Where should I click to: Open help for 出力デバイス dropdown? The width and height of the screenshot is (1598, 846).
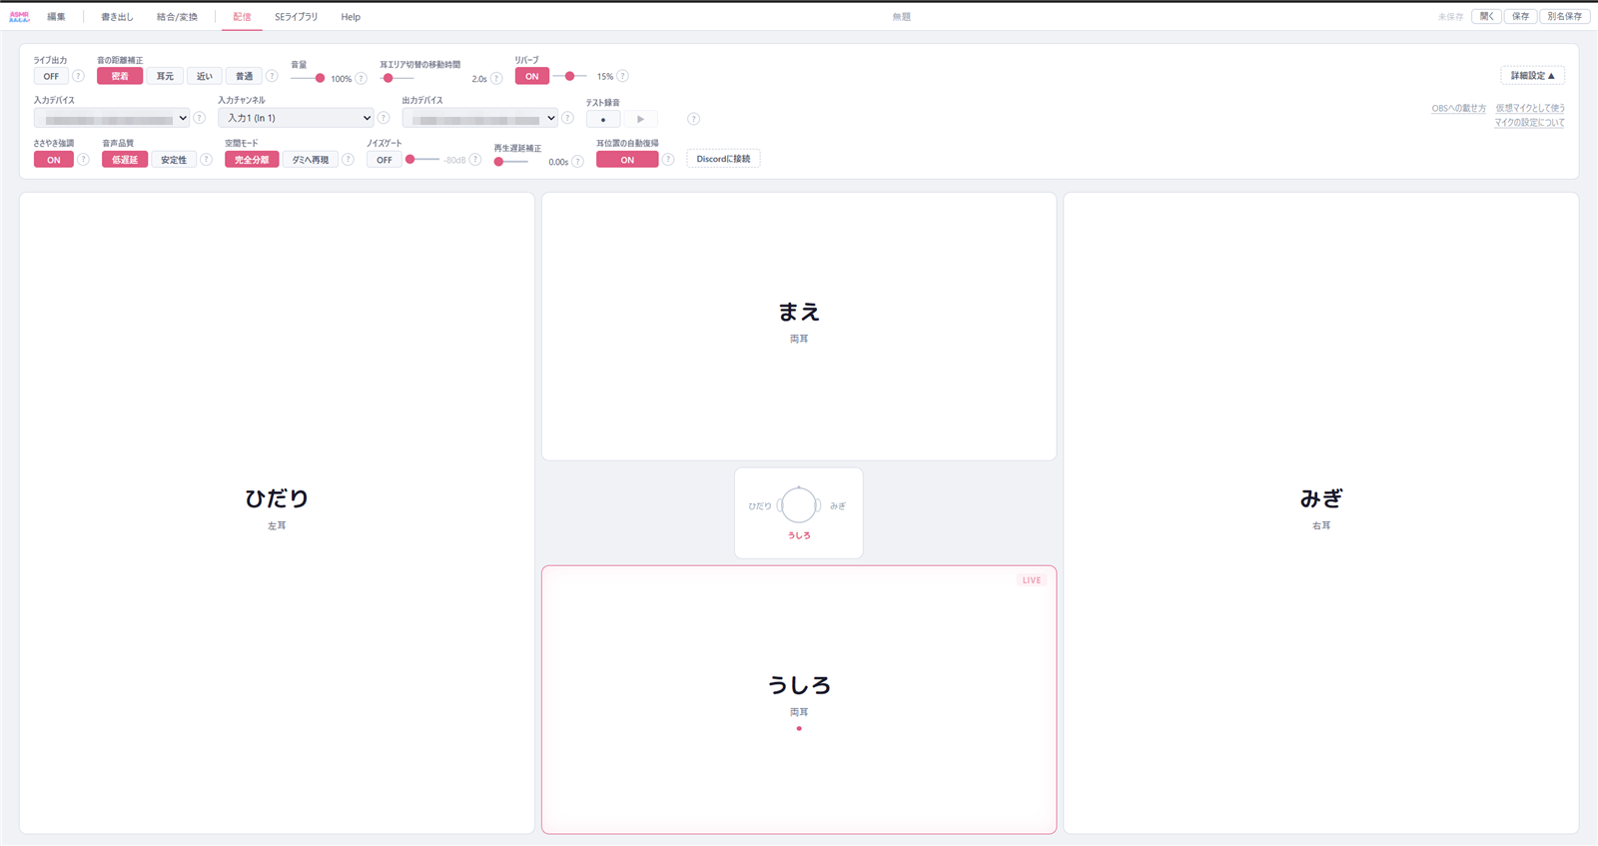pyautogui.click(x=567, y=118)
